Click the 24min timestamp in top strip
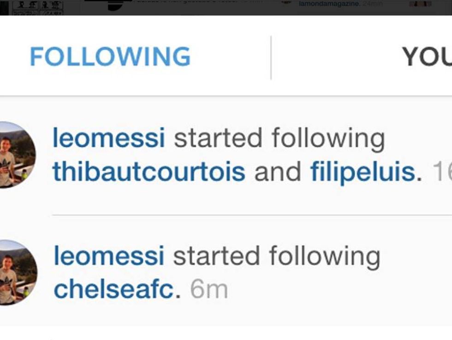The height and width of the screenshot is (340, 452). tap(372, 4)
